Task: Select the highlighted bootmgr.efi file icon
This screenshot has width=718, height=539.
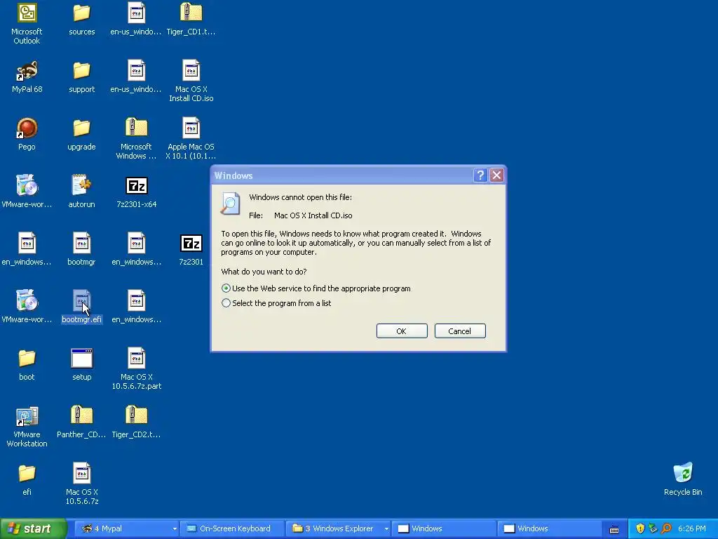Action: 81,300
